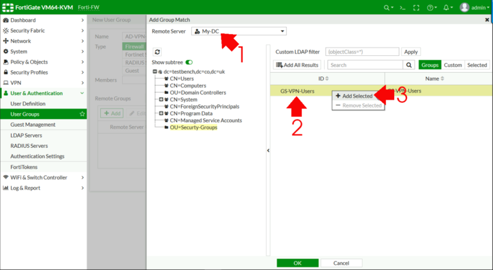Click the Custom LDAP filter field
The width and height of the screenshot is (493, 270).
click(362, 51)
